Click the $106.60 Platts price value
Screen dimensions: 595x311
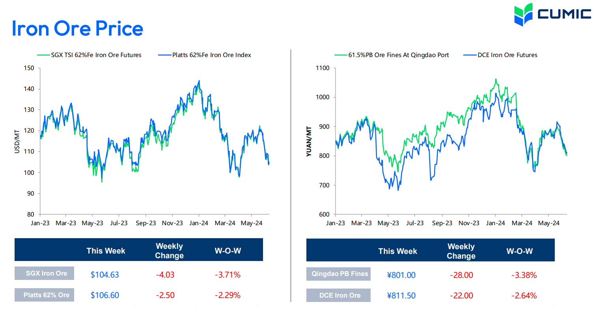pos(104,295)
